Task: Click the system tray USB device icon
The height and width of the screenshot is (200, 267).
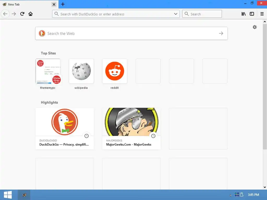Action: tap(242, 194)
